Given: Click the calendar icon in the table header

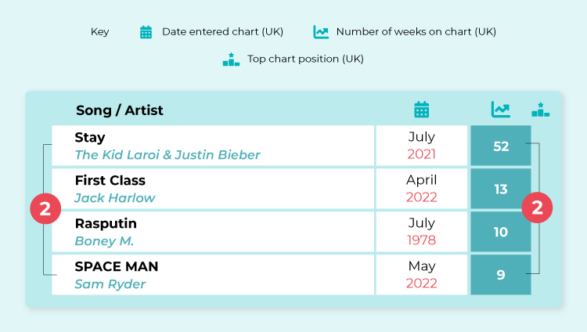Looking at the screenshot, I should click(x=422, y=110).
